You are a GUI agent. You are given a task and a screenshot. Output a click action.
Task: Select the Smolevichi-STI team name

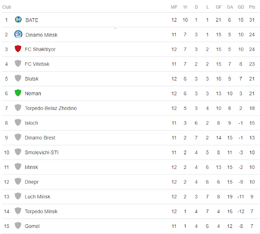pyautogui.click(x=42, y=153)
